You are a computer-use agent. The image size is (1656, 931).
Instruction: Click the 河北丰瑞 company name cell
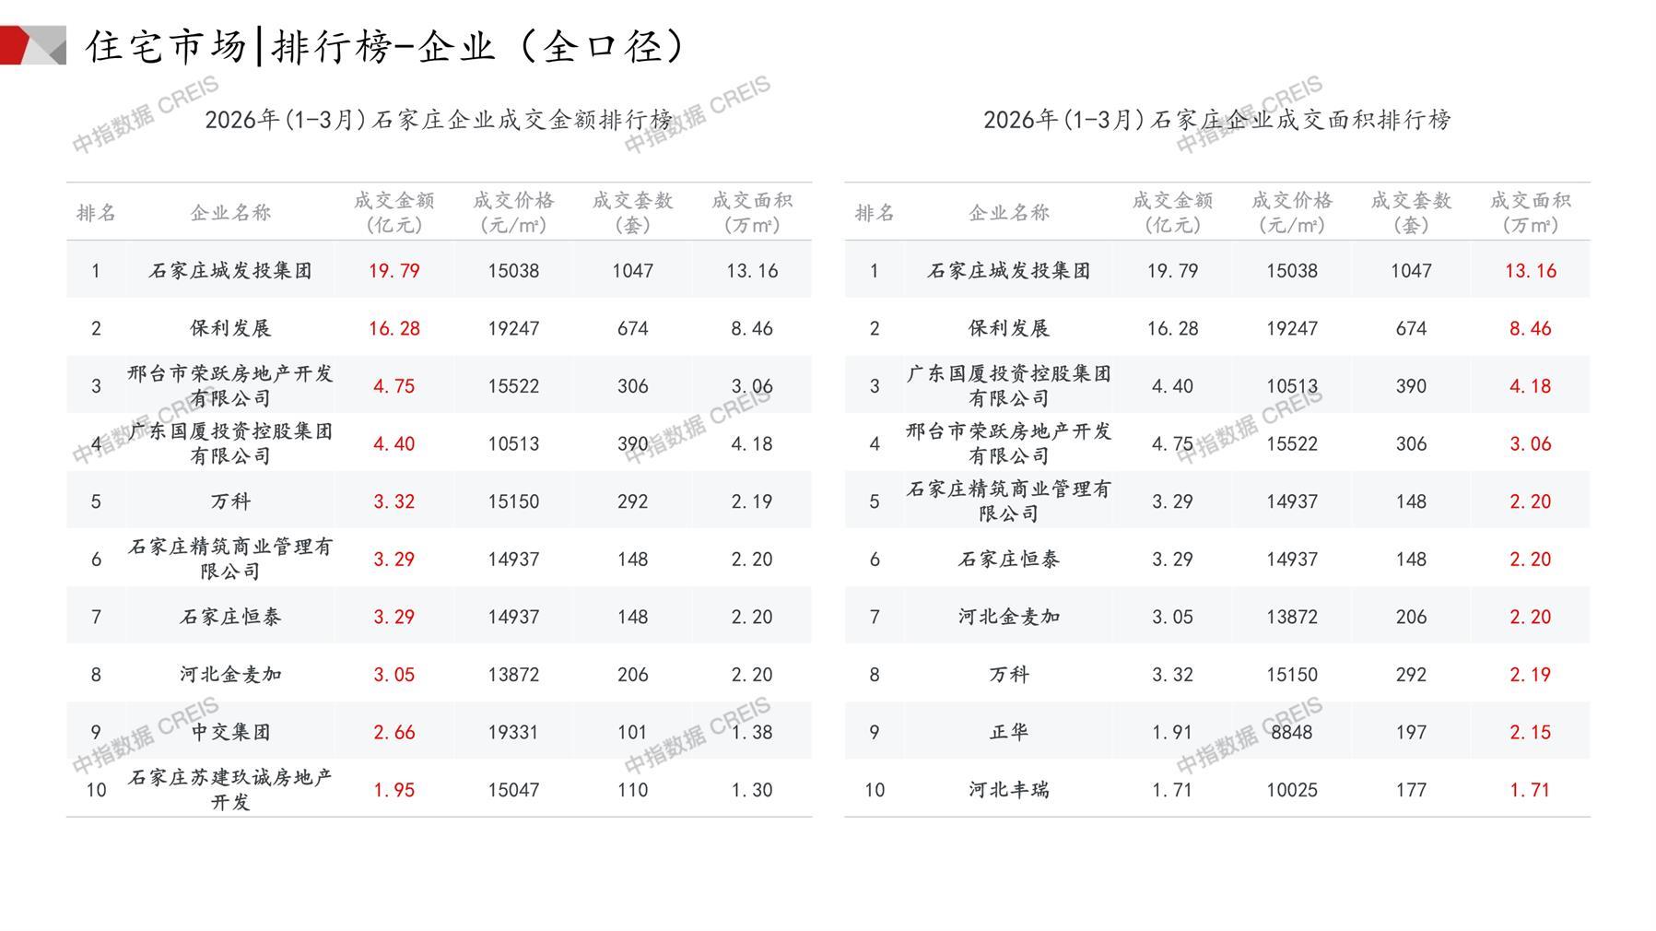point(1008,790)
